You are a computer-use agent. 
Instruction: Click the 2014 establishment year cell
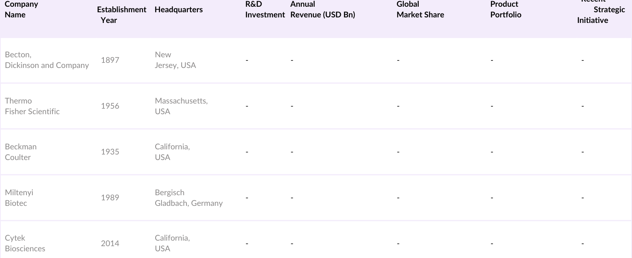click(110, 243)
